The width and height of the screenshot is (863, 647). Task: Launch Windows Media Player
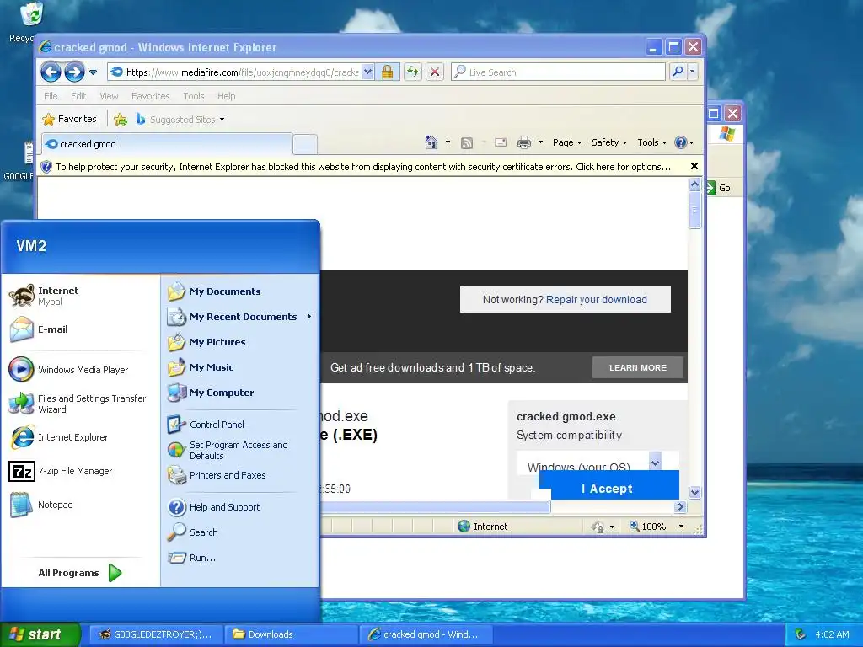[81, 370]
